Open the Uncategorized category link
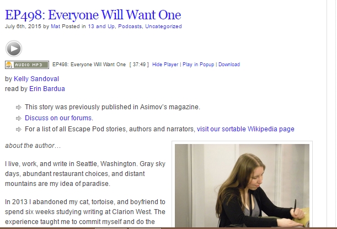The height and width of the screenshot is (229, 337). 163,26
